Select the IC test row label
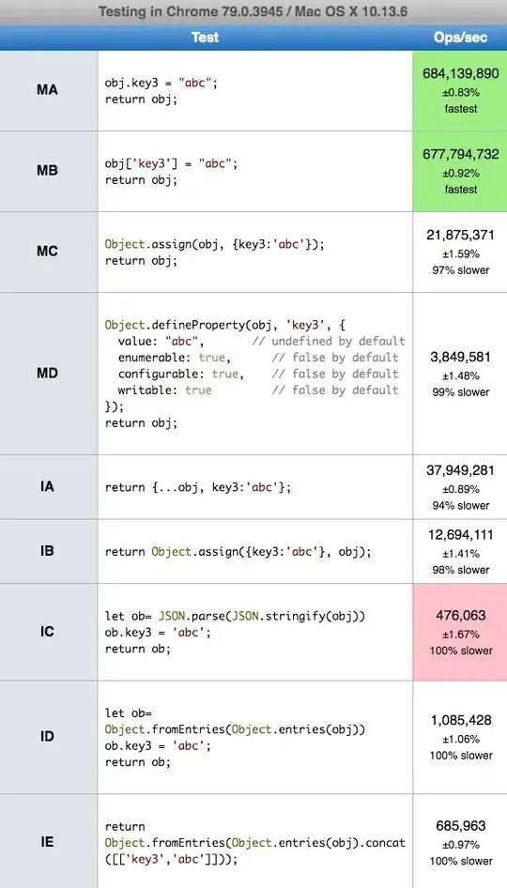The width and height of the screenshot is (507, 888). 48,632
